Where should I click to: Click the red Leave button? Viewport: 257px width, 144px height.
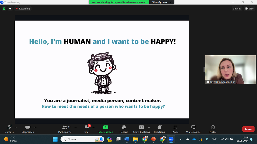point(248,129)
